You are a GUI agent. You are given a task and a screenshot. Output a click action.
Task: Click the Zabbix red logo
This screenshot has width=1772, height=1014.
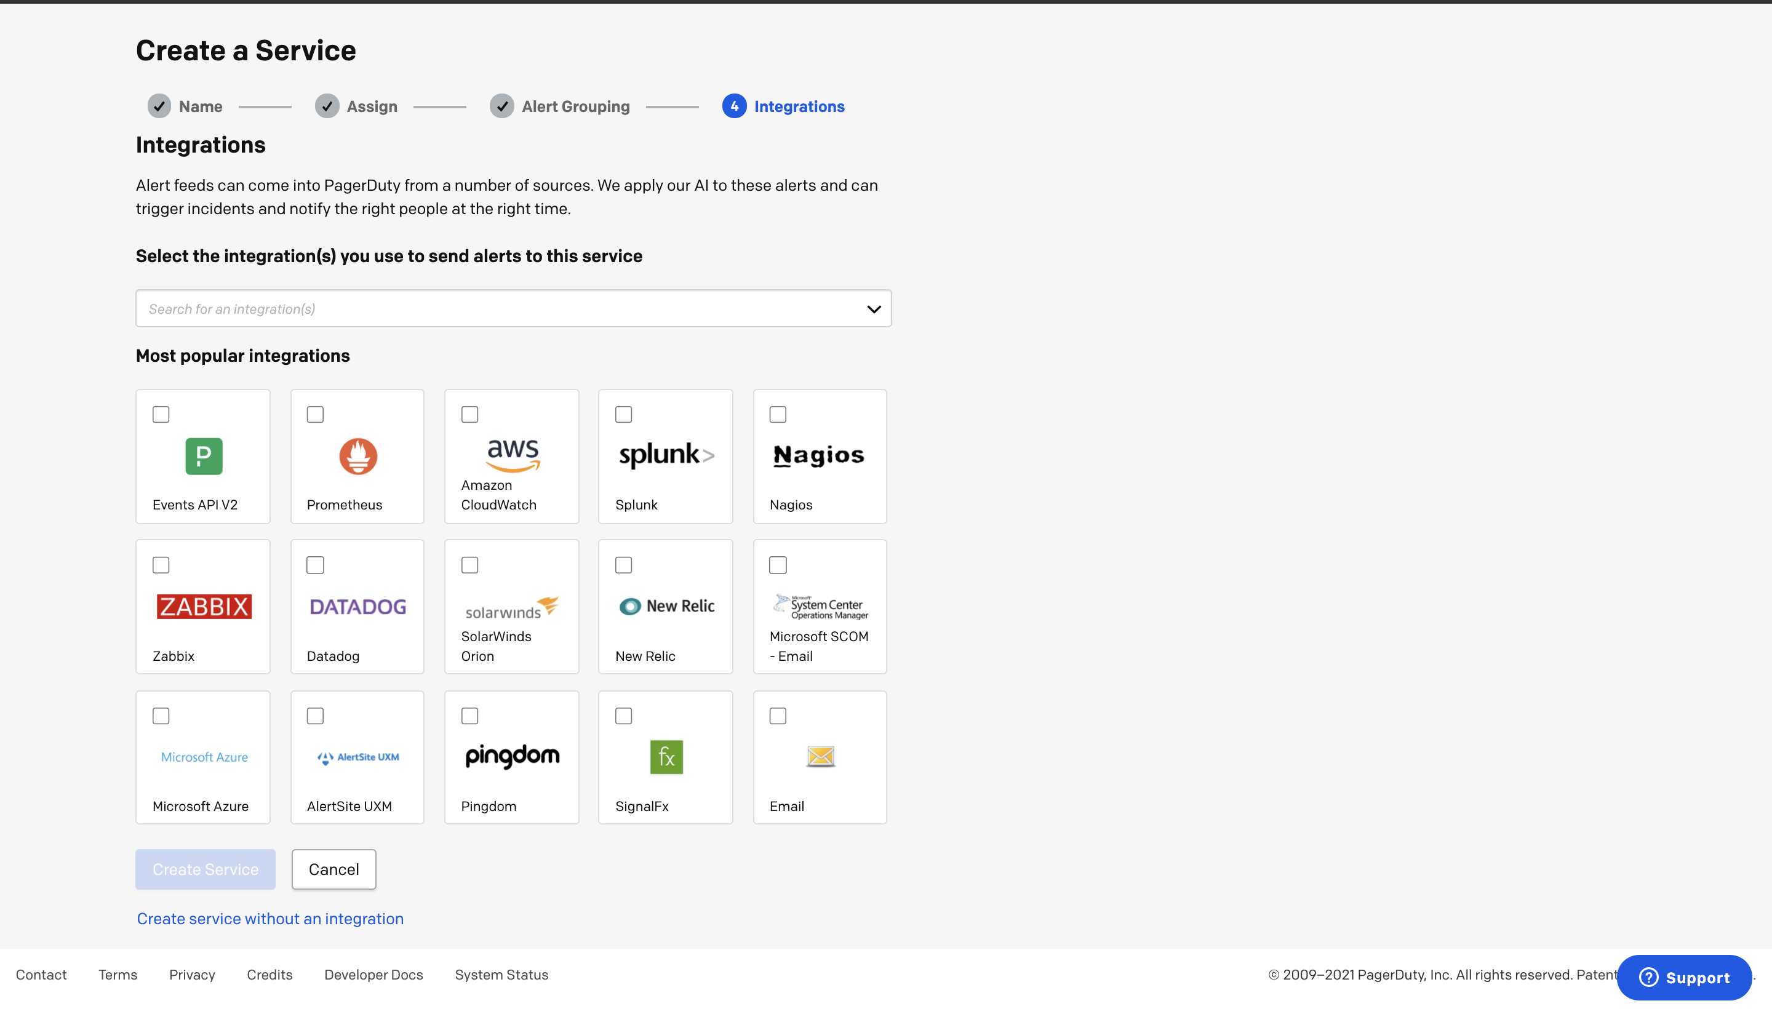click(x=204, y=607)
